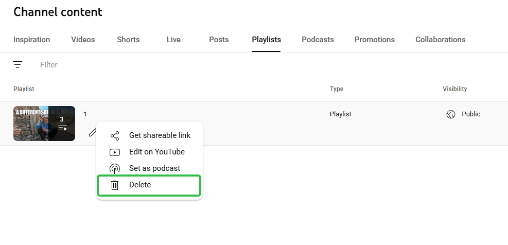
Task: Click the pencil edit icon for playlist 1
Action: click(x=93, y=132)
